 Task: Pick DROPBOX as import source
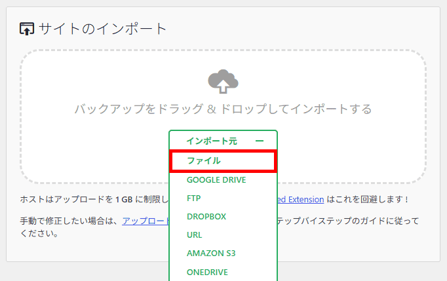point(206,217)
